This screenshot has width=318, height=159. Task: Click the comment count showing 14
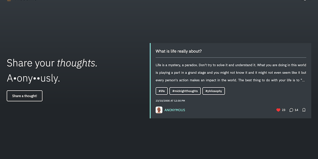tap(296, 110)
